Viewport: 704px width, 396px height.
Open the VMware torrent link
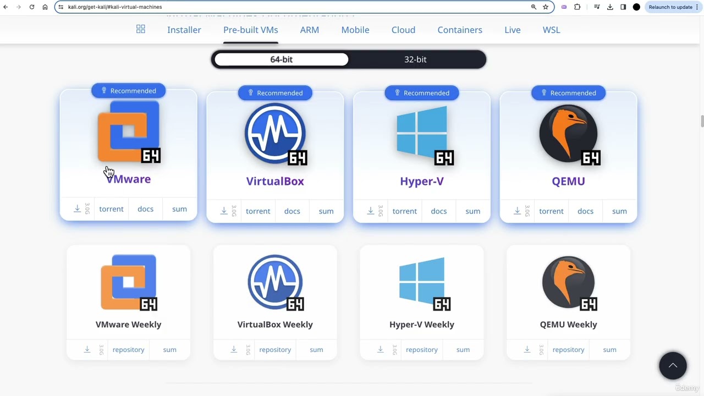[x=111, y=209]
